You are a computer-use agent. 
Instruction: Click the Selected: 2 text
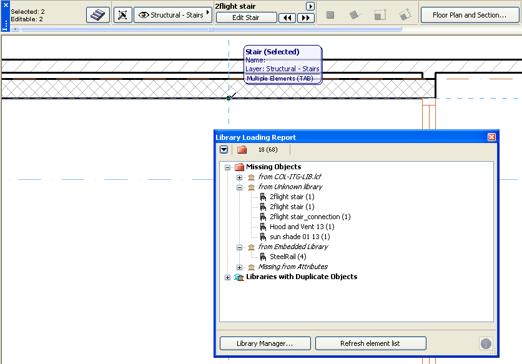coord(27,12)
